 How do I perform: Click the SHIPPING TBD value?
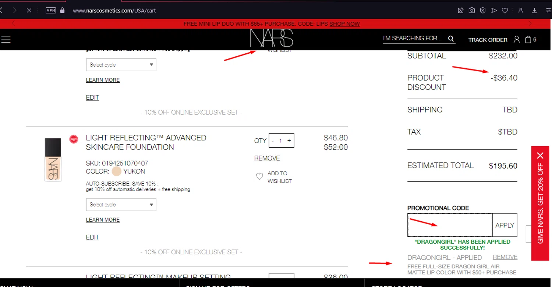pyautogui.click(x=510, y=110)
